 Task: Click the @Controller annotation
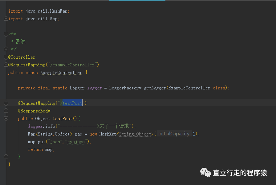[x=22, y=57]
